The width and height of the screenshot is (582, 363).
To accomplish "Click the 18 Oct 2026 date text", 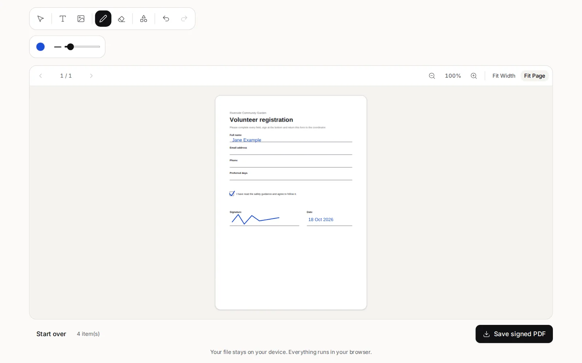I will (321, 220).
